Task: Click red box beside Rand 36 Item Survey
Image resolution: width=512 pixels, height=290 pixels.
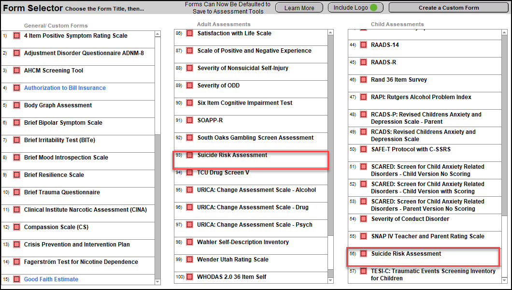Action: [363, 80]
